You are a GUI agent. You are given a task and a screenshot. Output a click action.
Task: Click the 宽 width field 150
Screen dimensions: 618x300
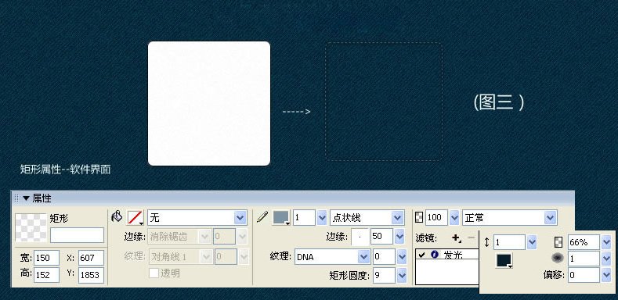click(x=46, y=258)
